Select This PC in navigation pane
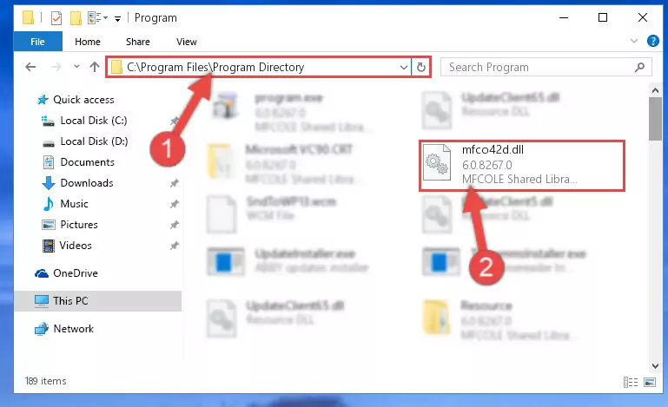The width and height of the screenshot is (668, 407). tap(97, 301)
